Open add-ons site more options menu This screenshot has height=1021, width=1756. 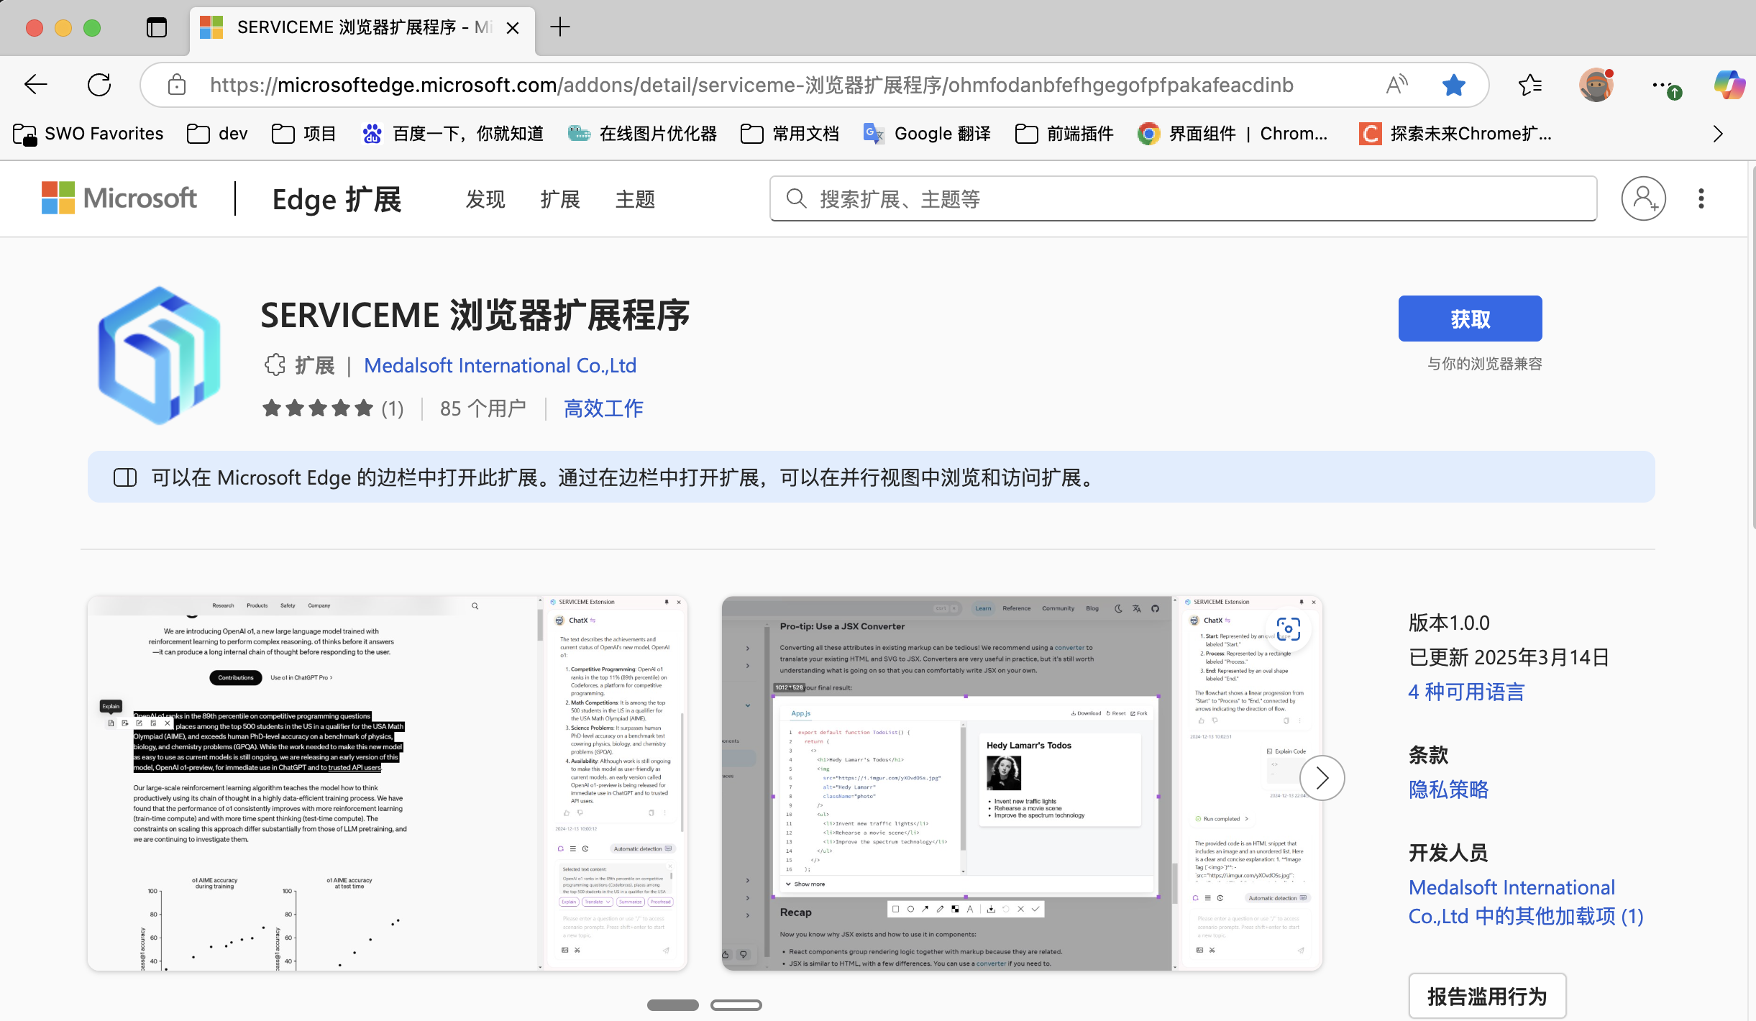click(1701, 198)
